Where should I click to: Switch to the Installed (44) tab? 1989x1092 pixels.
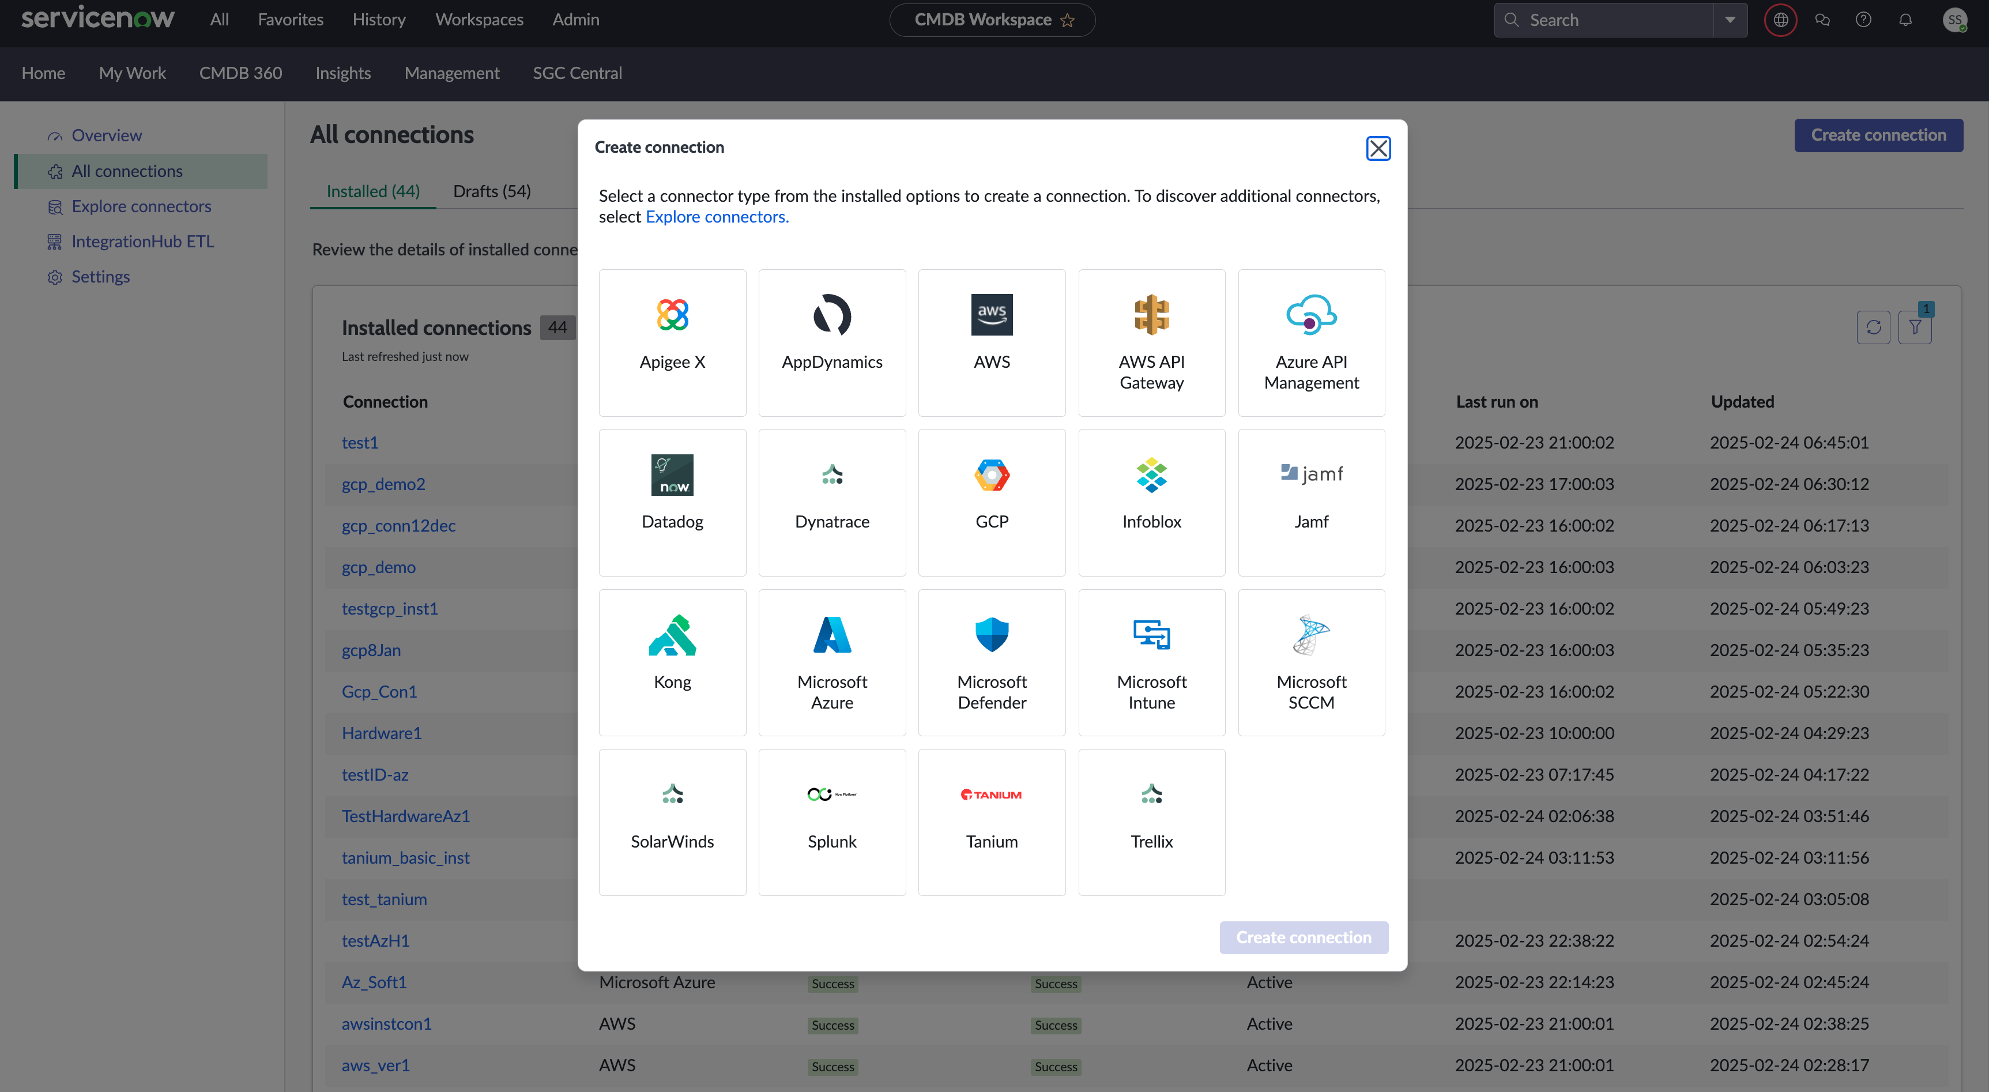[x=373, y=191]
